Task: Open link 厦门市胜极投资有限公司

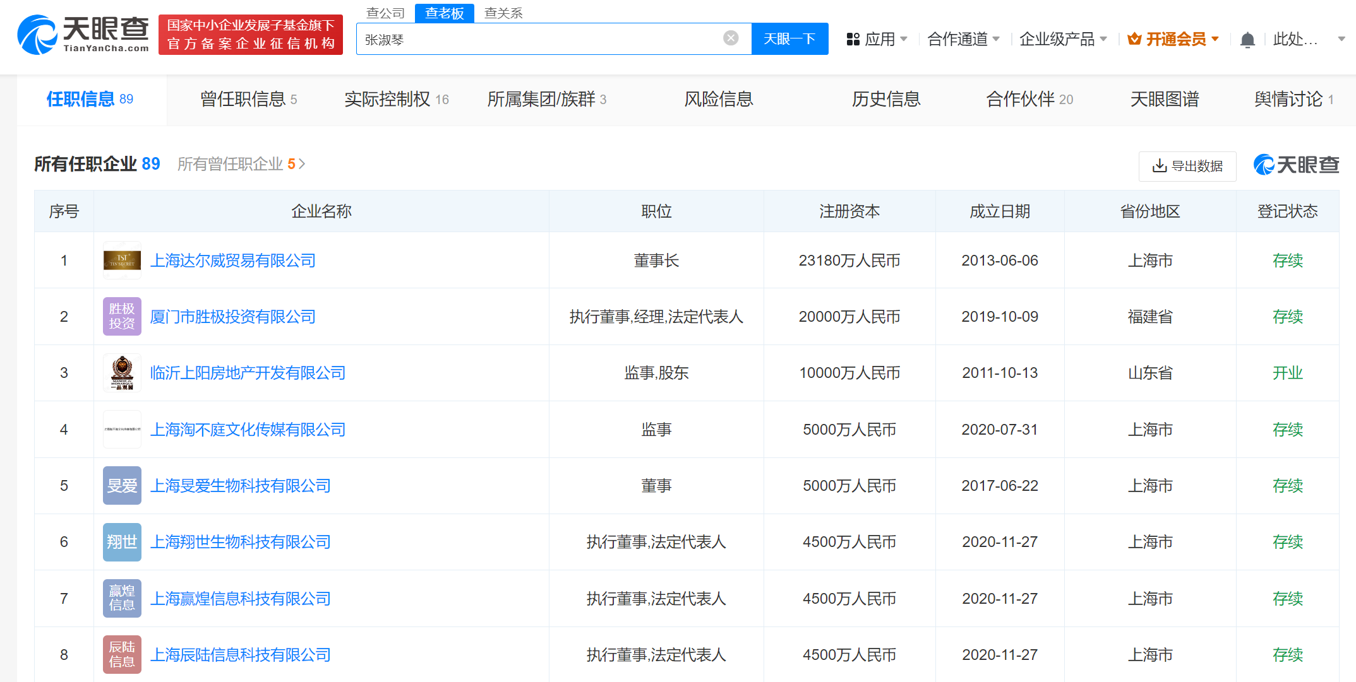Action: pyautogui.click(x=233, y=316)
